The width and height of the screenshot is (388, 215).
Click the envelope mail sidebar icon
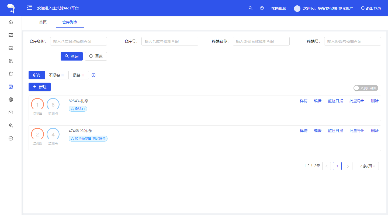tap(11, 112)
